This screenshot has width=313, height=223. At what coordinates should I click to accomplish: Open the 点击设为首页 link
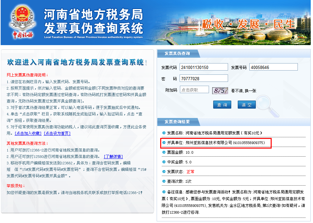pos(57,133)
